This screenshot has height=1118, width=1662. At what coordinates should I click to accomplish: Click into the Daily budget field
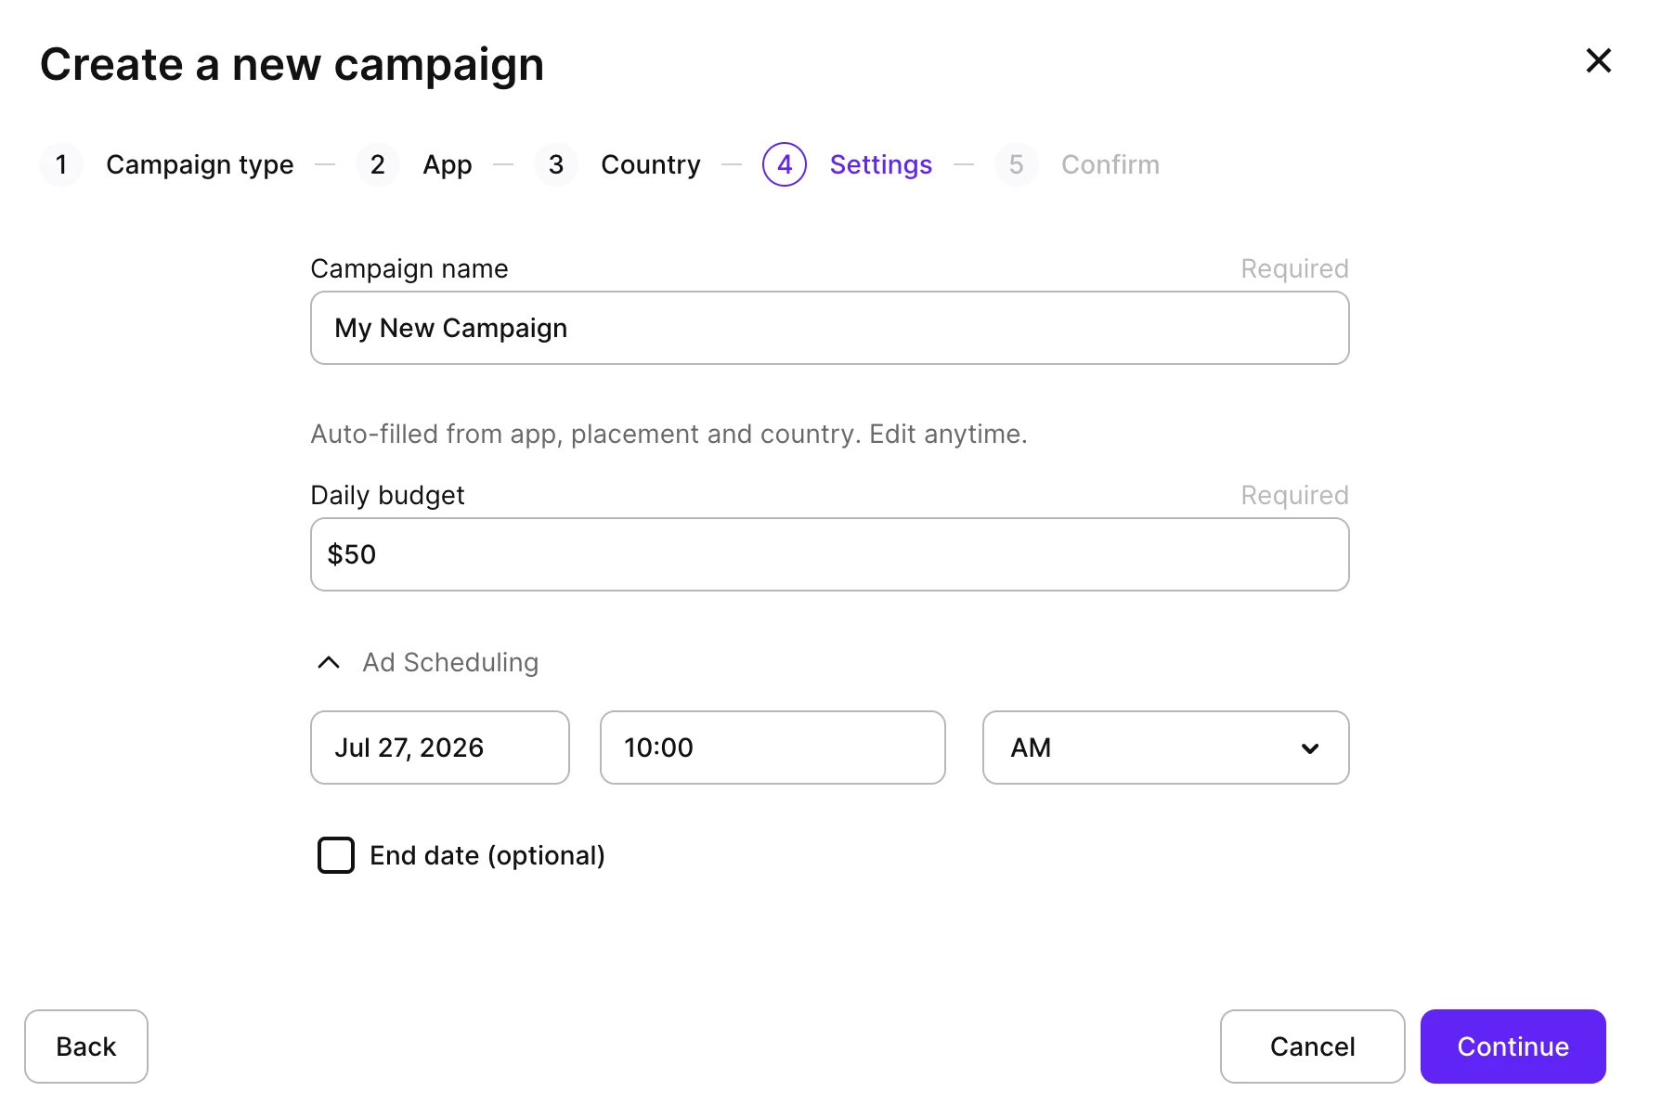[x=829, y=554]
